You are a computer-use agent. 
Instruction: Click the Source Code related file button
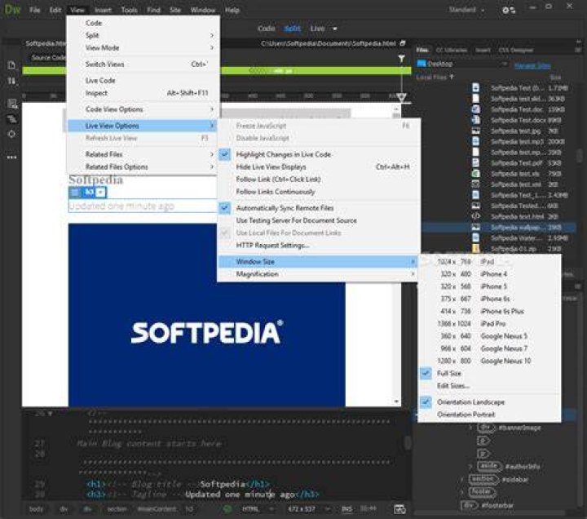coord(49,57)
